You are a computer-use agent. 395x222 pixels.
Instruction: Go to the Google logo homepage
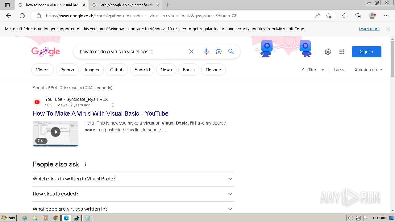coord(46,51)
